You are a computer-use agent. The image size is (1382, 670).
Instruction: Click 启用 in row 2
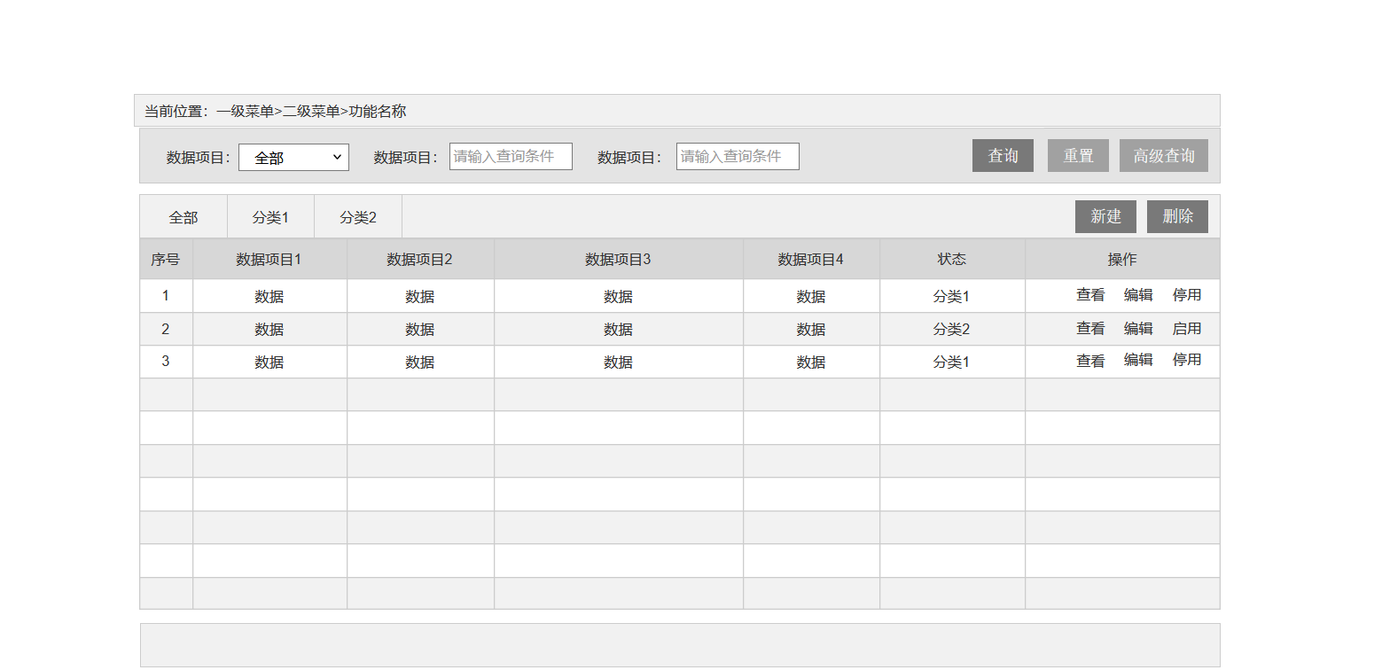(x=1187, y=329)
